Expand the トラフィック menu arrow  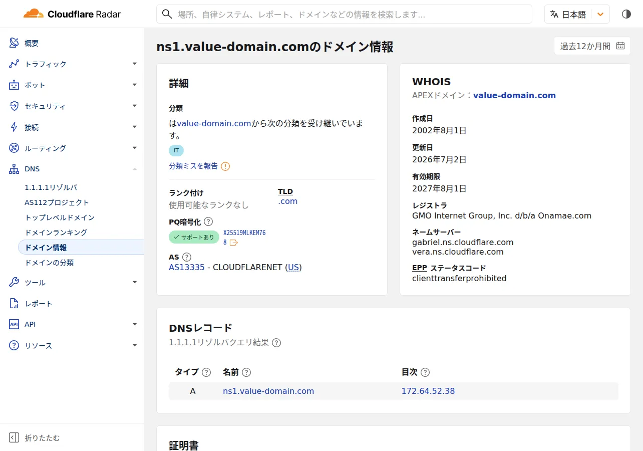click(x=135, y=64)
